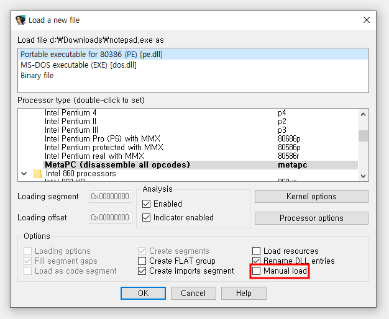This screenshot has width=389, height=319.
Task: Select Portable executable for 80386 (PE) loader
Action: tap(193, 54)
